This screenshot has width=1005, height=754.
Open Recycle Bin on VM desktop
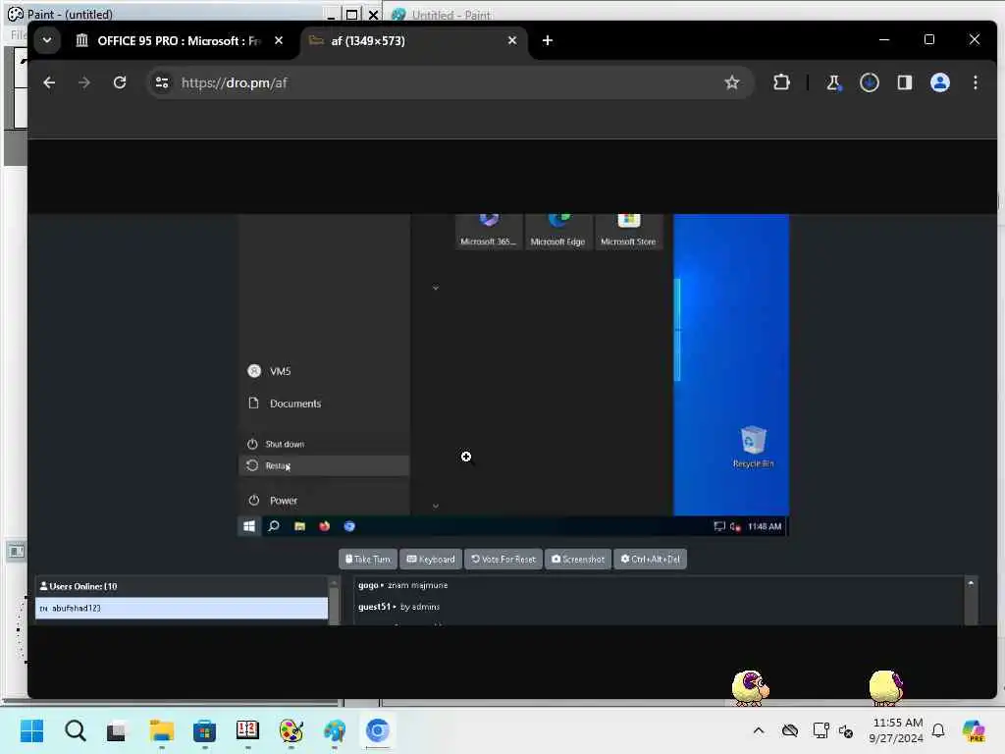[x=753, y=447]
